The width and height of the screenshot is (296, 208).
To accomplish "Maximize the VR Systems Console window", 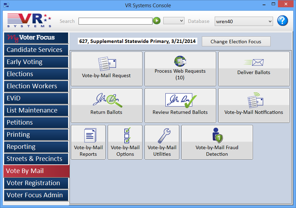I will tap(273, 4).
